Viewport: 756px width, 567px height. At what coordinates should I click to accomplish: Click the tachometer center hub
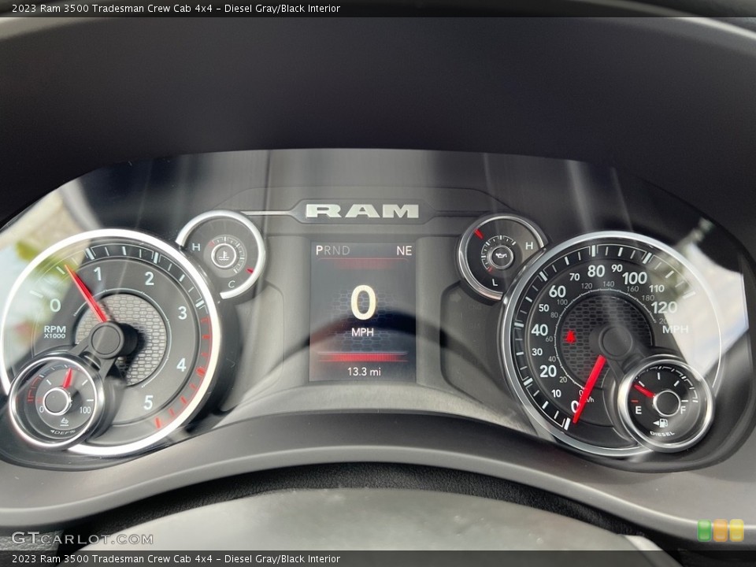click(107, 340)
